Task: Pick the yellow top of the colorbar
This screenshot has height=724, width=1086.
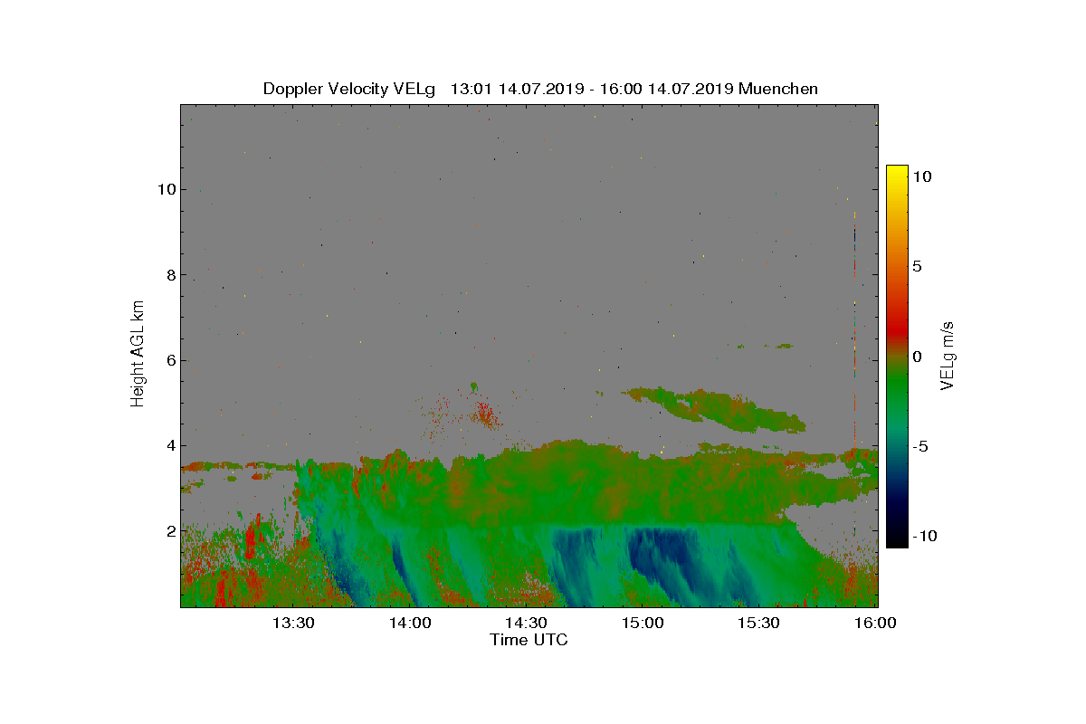Action: [897, 172]
